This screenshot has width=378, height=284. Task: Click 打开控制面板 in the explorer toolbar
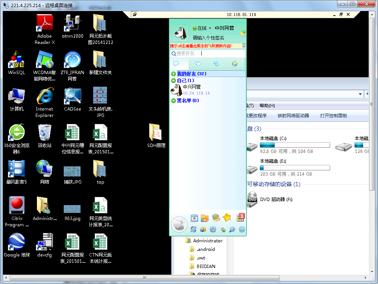(x=334, y=116)
